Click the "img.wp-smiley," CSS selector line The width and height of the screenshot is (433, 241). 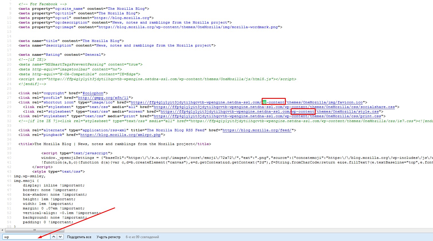[30, 176]
